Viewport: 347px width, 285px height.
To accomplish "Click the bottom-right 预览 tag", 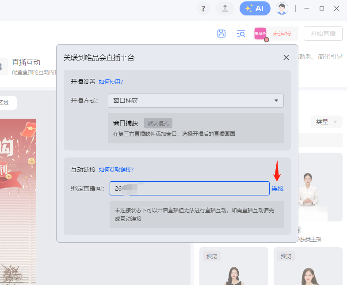I will click(286, 256).
